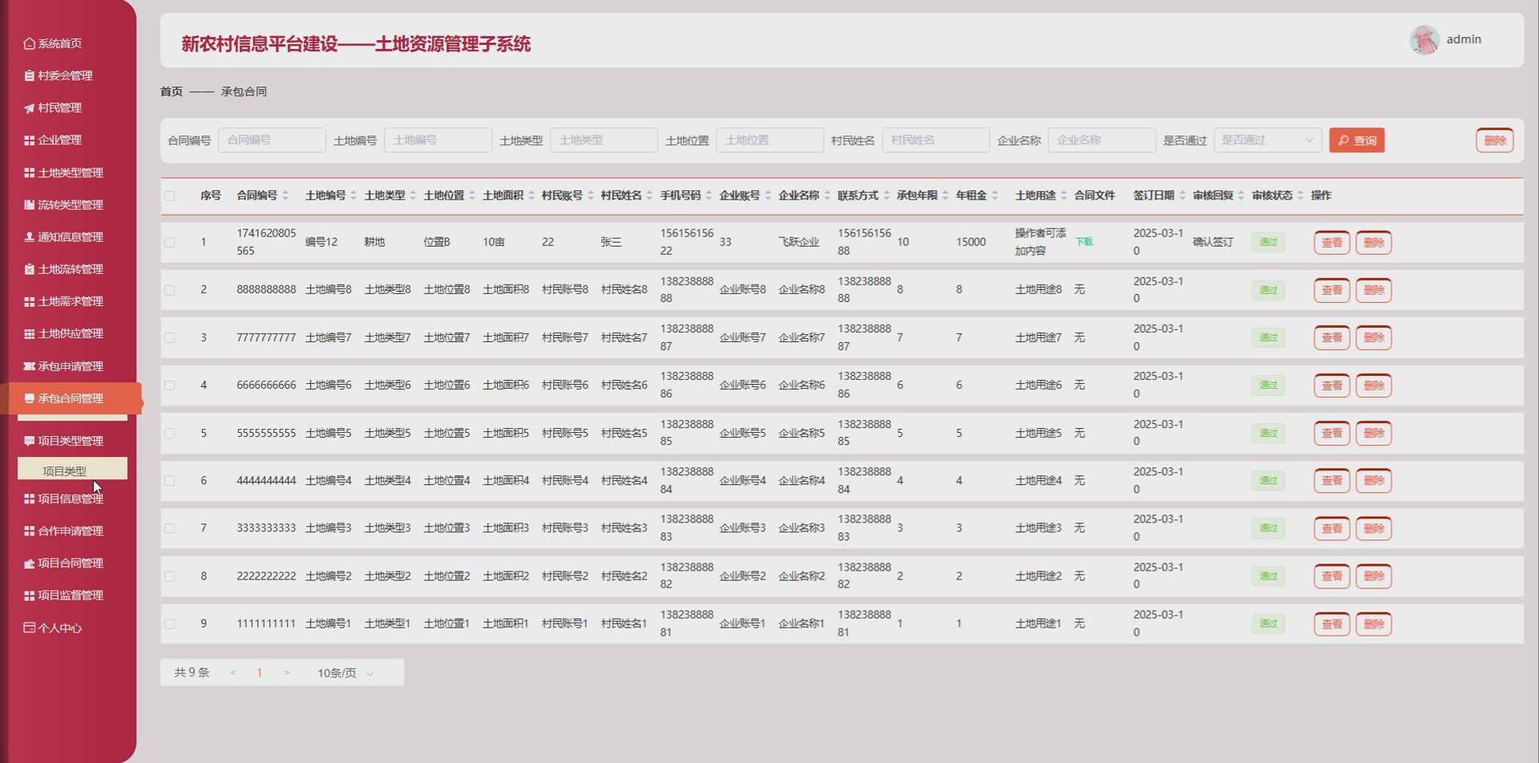Click the icon beside 承包申请管理
The width and height of the screenshot is (1539, 763).
pyautogui.click(x=30, y=366)
